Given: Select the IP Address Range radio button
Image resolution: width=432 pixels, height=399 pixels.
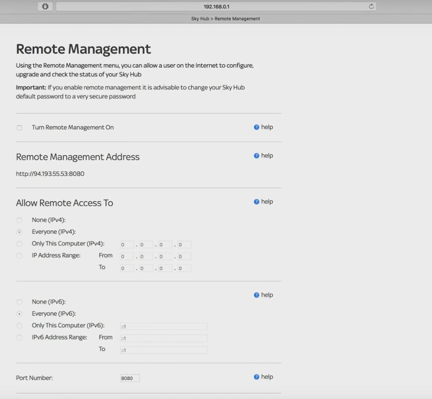Looking at the screenshot, I should click(19, 256).
